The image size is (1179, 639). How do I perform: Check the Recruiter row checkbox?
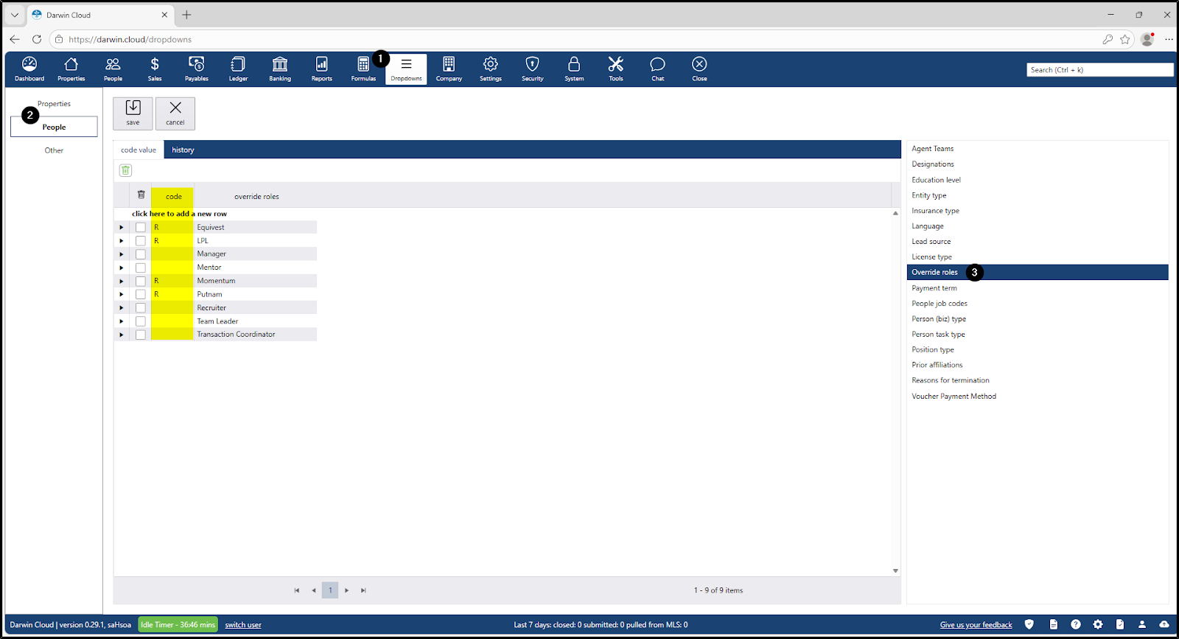click(141, 308)
